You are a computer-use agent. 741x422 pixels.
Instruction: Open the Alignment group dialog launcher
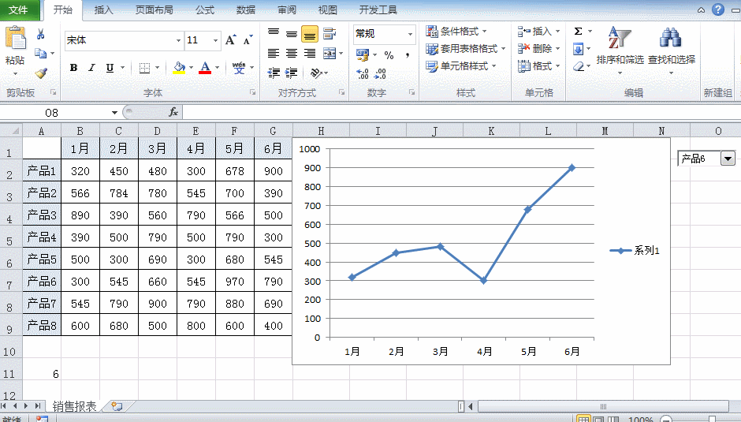tap(341, 93)
